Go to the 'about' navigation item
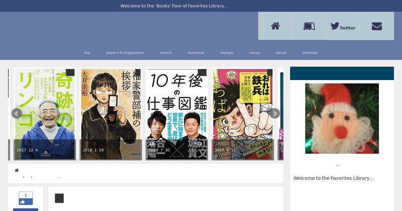402x211 pixels. coord(281,53)
